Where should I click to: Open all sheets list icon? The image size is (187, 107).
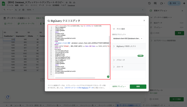[x=11, y=105]
